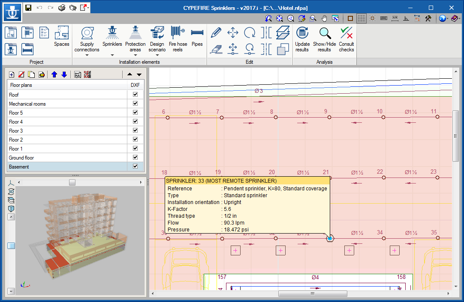Screen dimensions: 464x302
Task: Select the Mechanical rooms floor plan
Action: coord(27,104)
